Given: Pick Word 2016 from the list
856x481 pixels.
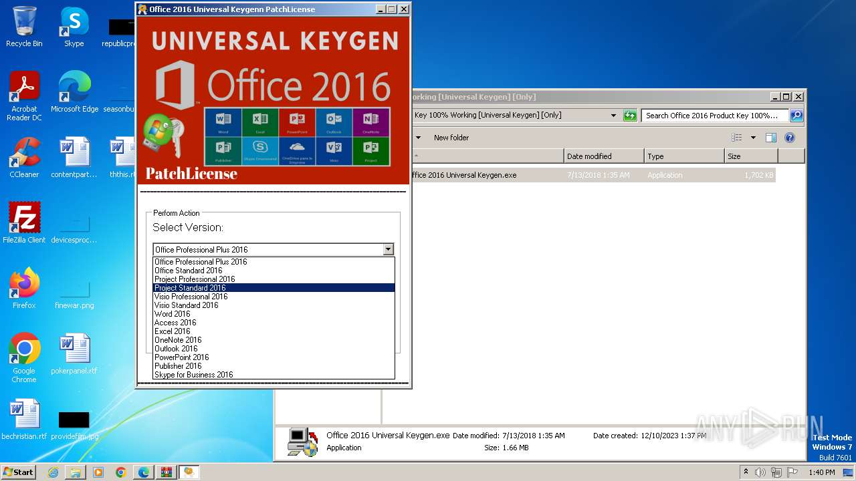Looking at the screenshot, I should point(274,314).
